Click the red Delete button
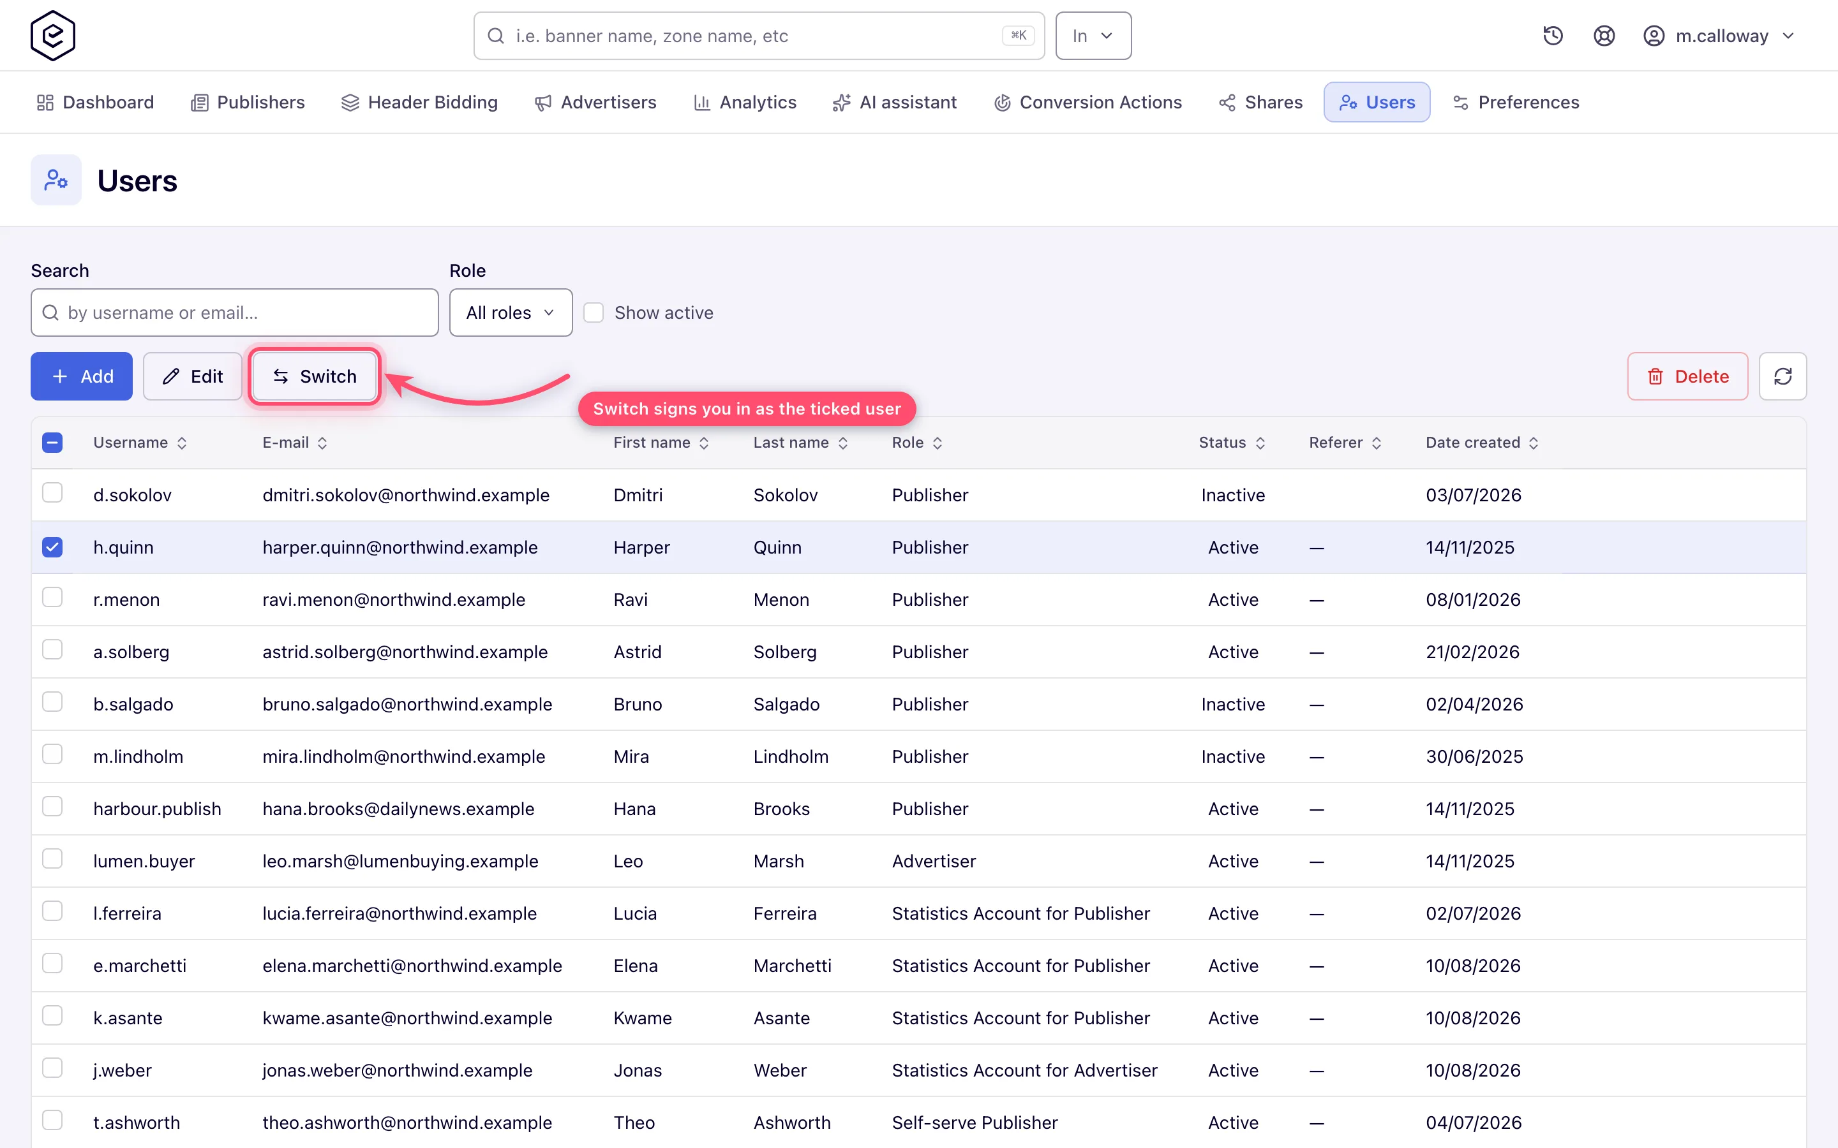Screen dimensions: 1838x1148 pyautogui.click(x=1687, y=376)
